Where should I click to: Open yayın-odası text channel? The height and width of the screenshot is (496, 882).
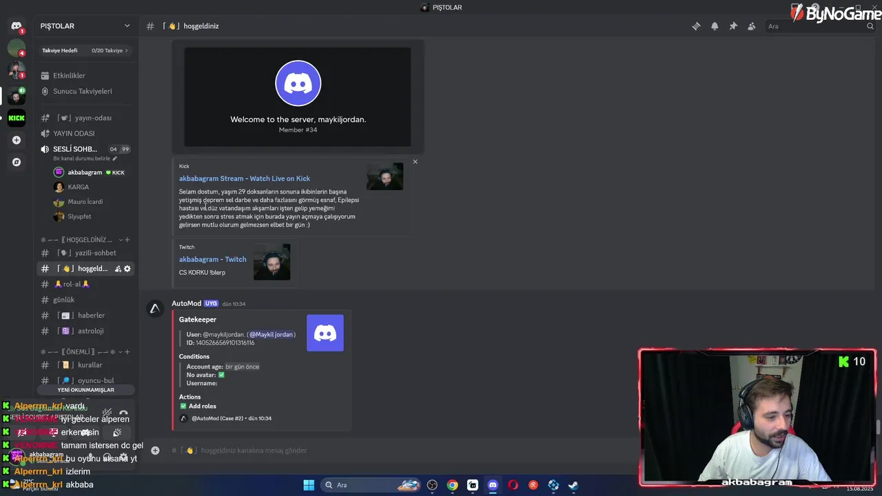coord(85,118)
